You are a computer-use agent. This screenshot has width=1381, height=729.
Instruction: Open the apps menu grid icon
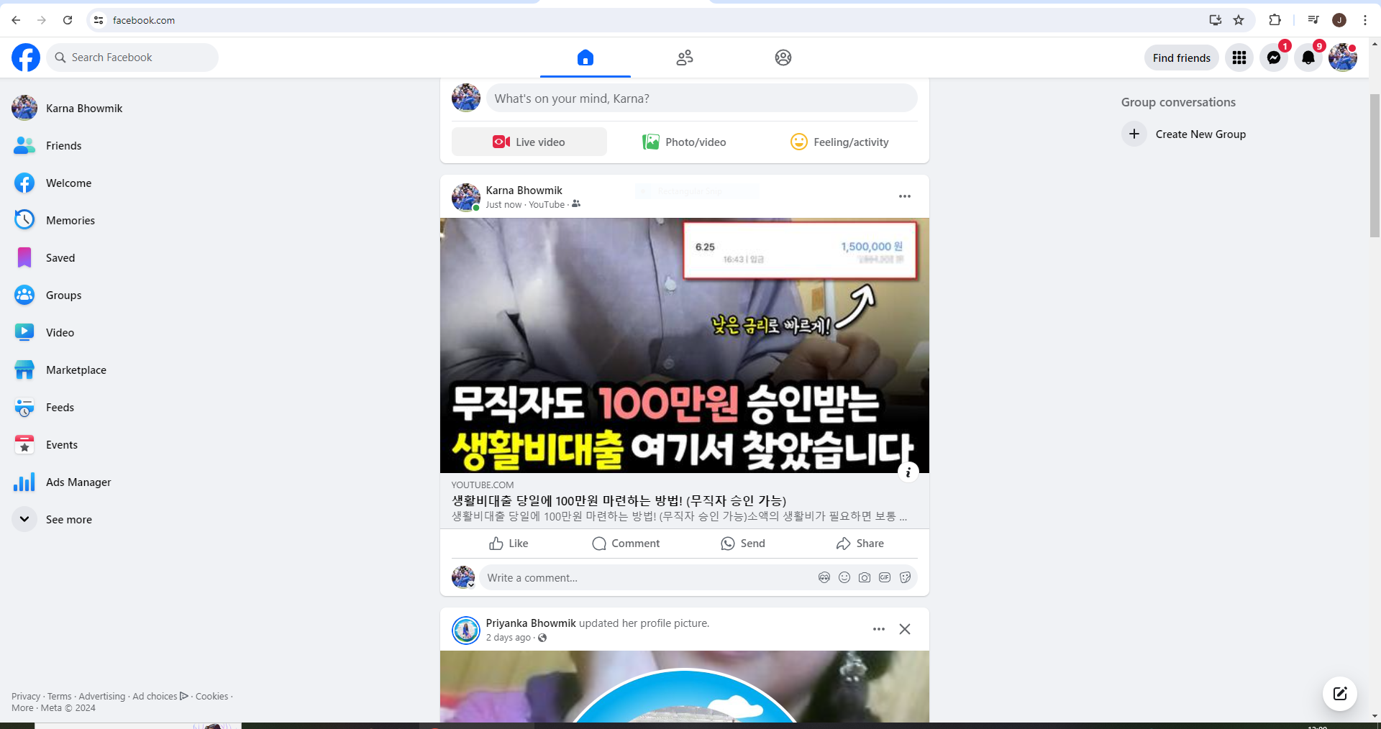(1239, 58)
